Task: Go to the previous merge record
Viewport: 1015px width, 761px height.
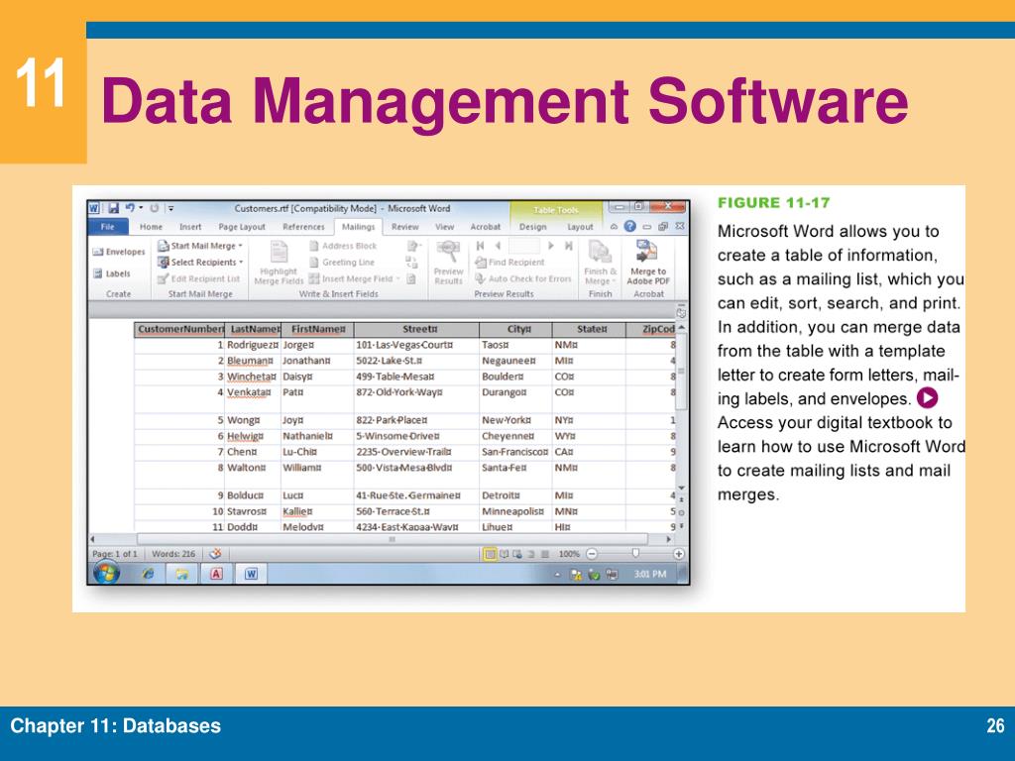Action: [x=498, y=246]
